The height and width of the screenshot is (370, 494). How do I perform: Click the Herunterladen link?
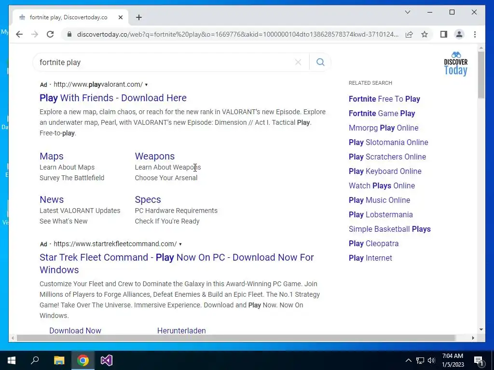181,330
